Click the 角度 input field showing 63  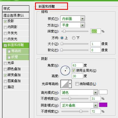[77, 65]
